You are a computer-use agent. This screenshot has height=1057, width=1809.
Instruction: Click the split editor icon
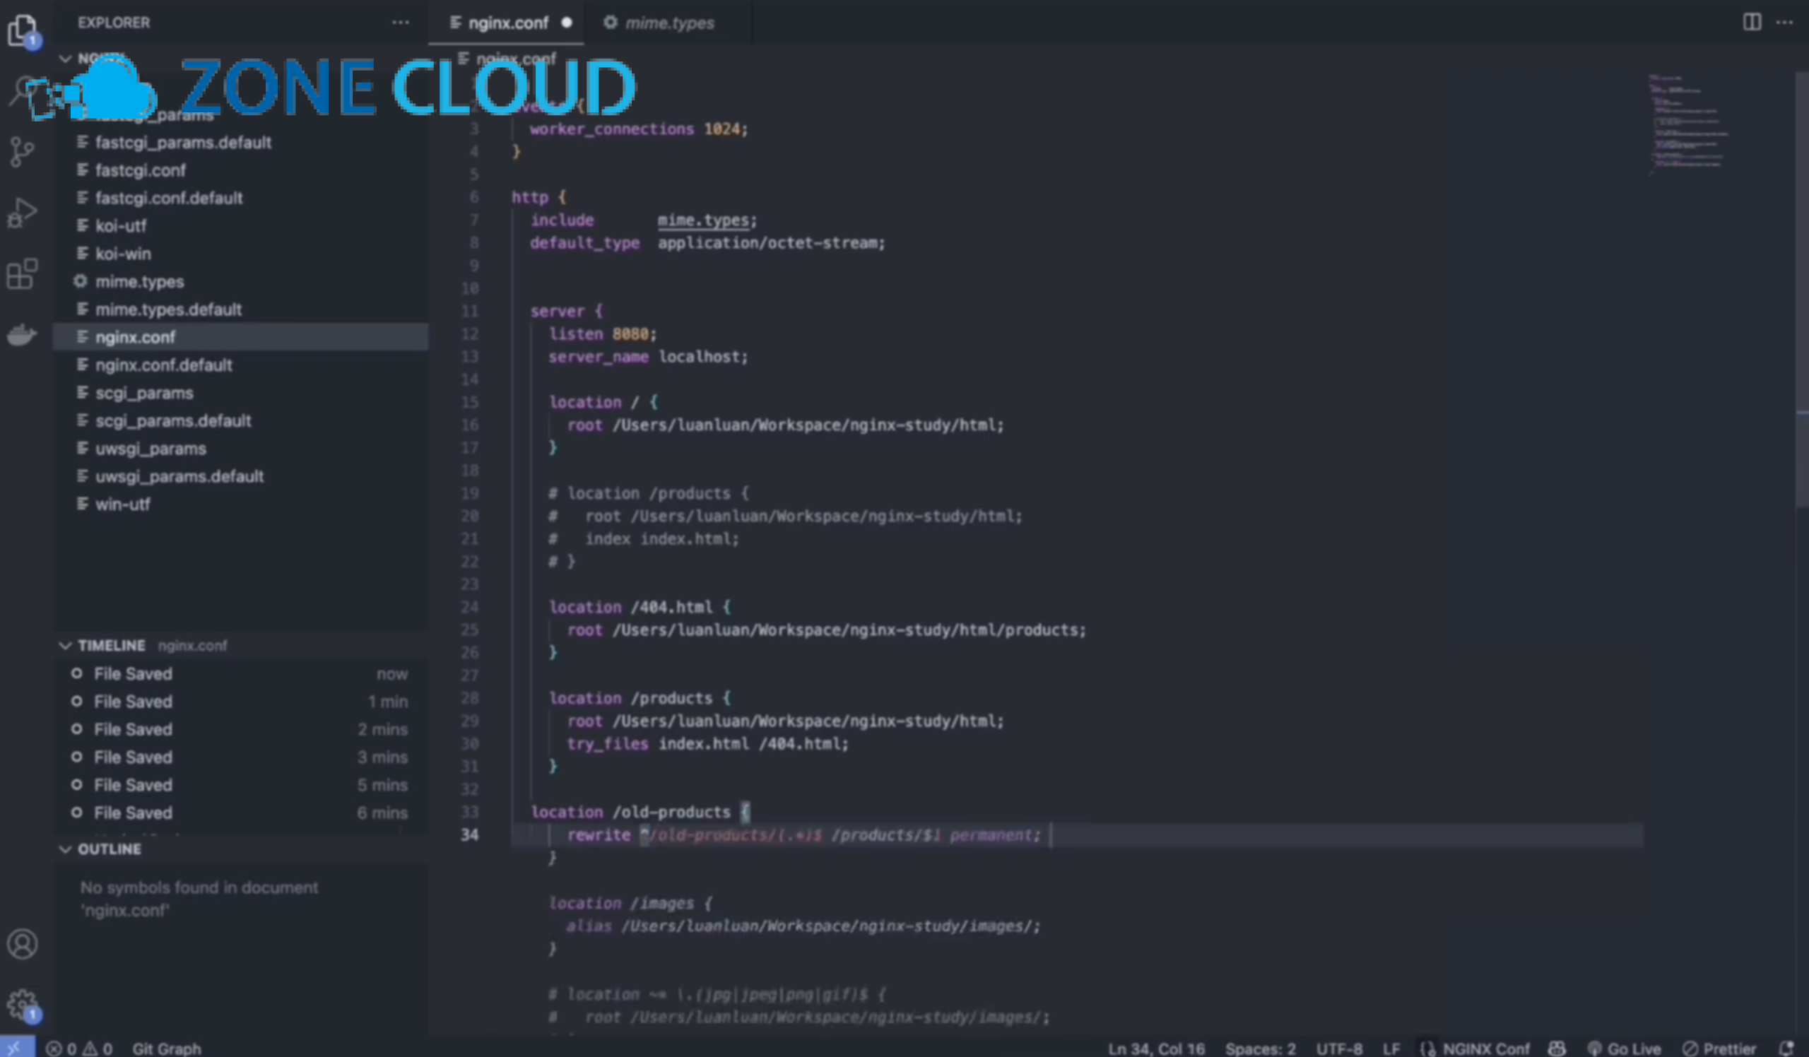1752,22
